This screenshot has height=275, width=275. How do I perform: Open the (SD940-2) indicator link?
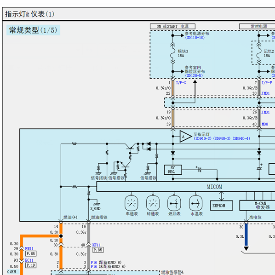[202, 138]
